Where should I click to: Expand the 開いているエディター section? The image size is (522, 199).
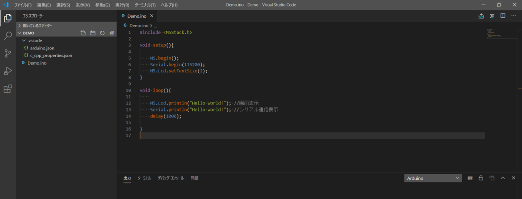(67, 26)
